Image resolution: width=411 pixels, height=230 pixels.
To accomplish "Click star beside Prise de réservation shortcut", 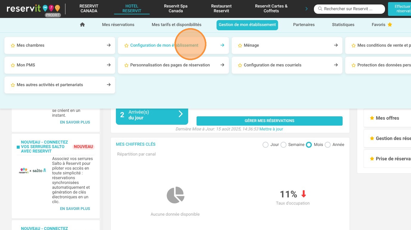I will (x=372, y=159).
